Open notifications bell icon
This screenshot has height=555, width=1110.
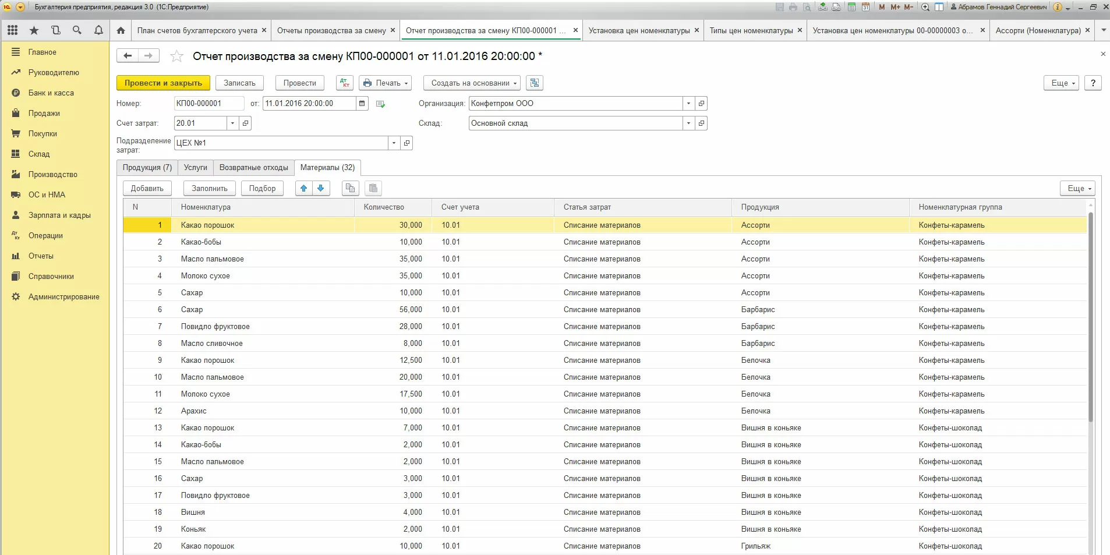click(98, 30)
